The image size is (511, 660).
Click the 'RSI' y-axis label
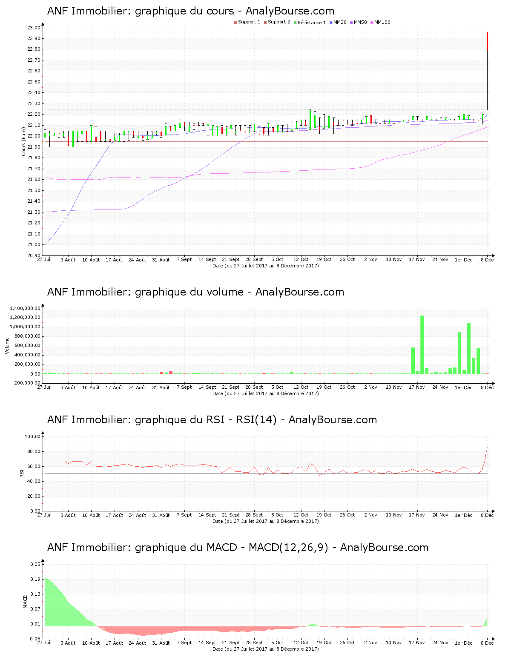tap(21, 473)
